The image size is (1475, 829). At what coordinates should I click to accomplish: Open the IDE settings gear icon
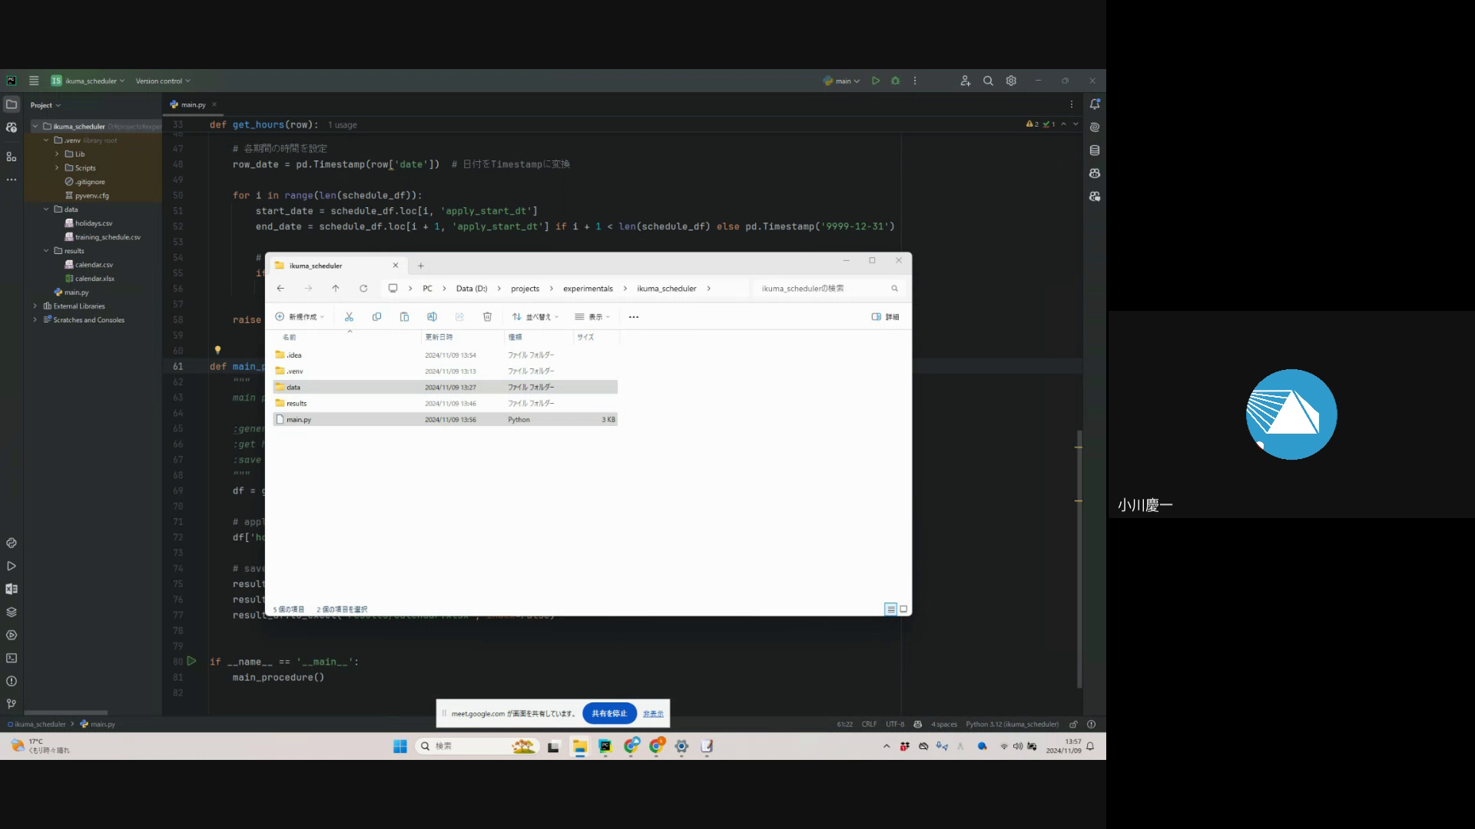tap(1011, 81)
